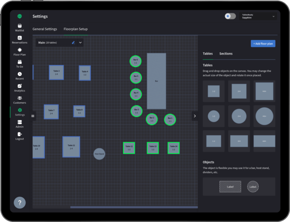Select Table 10 on the canvas
This screenshot has height=222, width=290.
pyautogui.click(x=39, y=147)
